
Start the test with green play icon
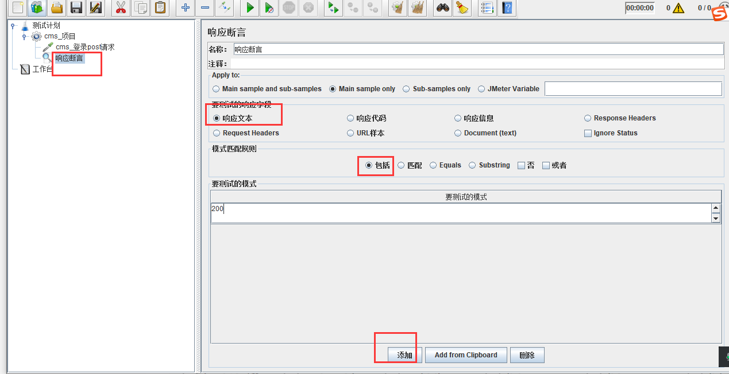tap(250, 7)
